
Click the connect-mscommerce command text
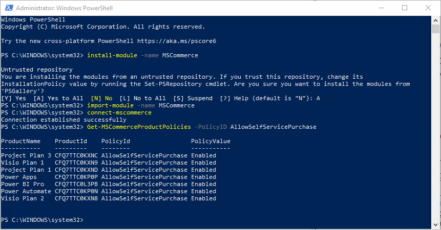119,112
